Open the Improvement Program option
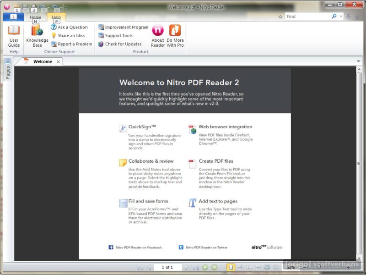Screen dimensions: 366x275 tap(123, 27)
